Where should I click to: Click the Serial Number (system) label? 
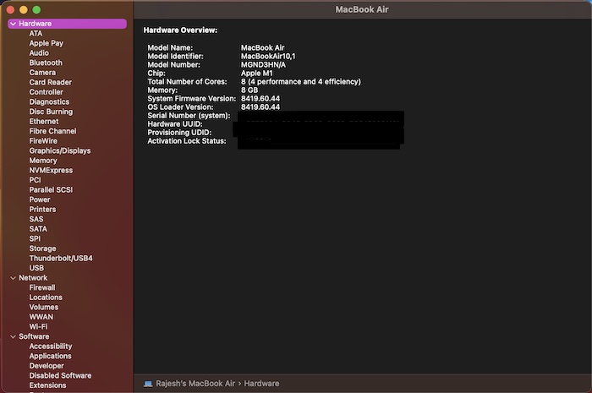coord(189,116)
